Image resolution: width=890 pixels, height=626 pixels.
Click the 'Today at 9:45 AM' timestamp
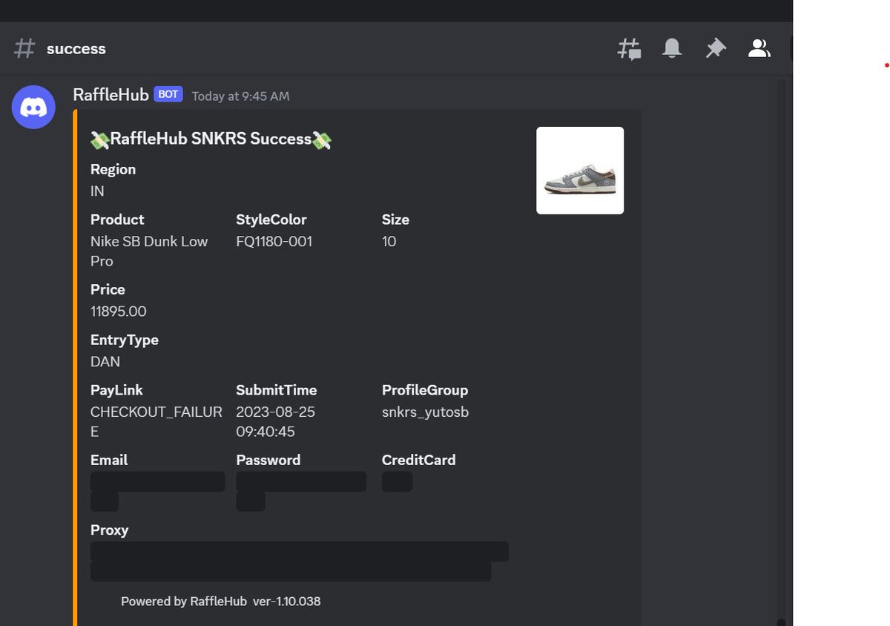pyautogui.click(x=240, y=96)
